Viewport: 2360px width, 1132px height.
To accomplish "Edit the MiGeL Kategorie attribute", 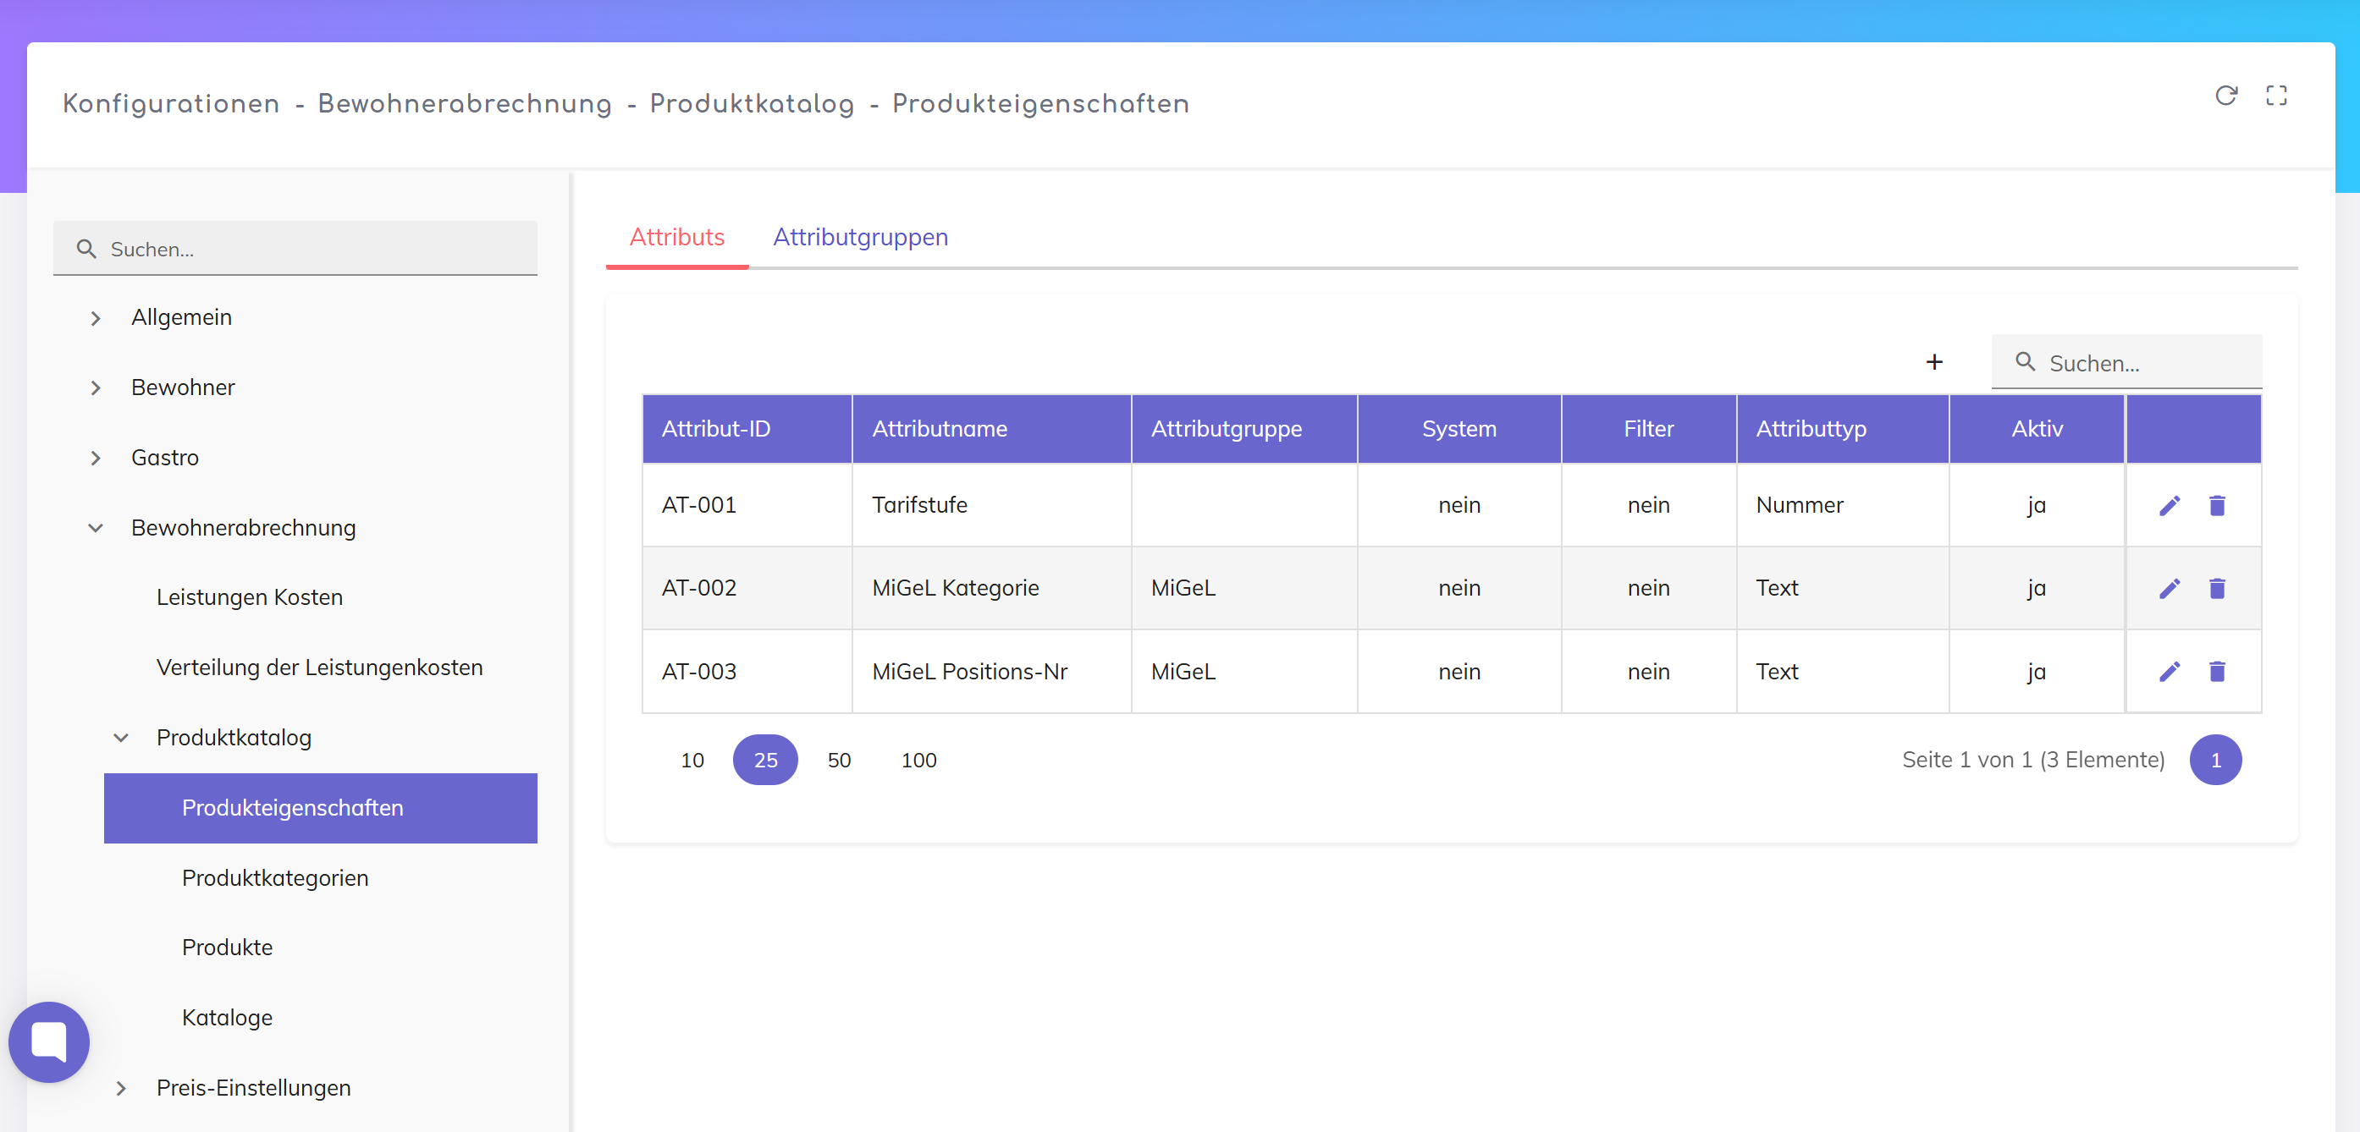I will [x=2169, y=588].
